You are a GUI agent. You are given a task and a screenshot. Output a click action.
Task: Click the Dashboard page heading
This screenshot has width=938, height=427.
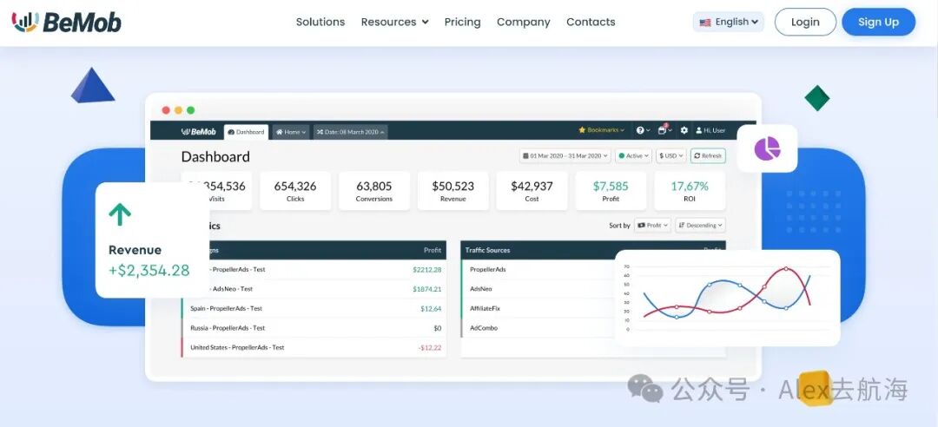pos(215,157)
